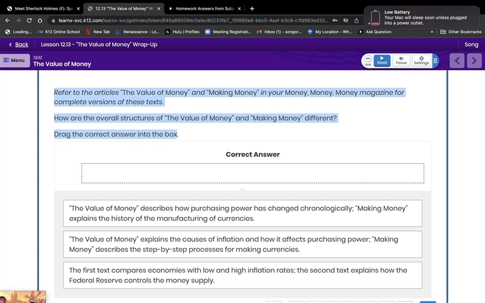Switch to Homework Answers from Subject tab
The height and width of the screenshot is (303, 485).
pos(205,8)
